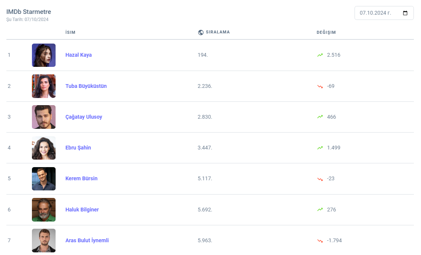
Task: Click Kerem Bürsin's downward trend icon
Action: click(320, 179)
